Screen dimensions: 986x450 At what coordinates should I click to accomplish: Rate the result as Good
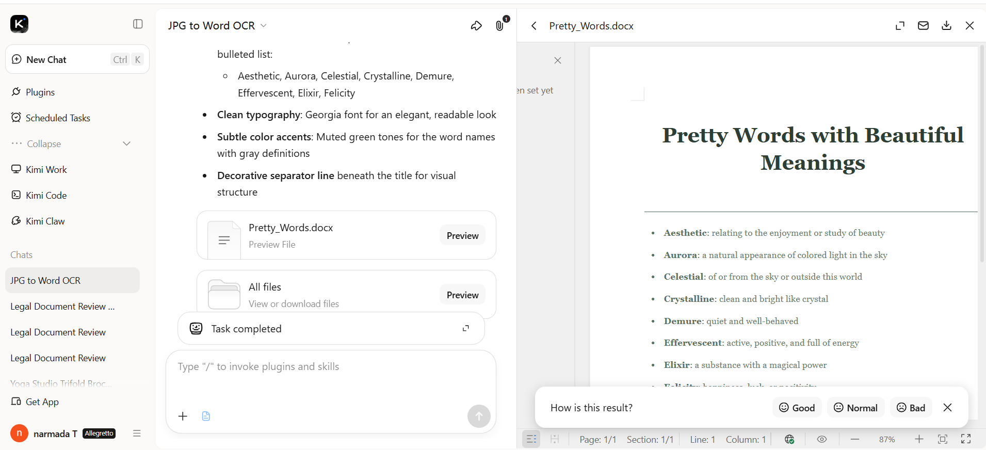(x=797, y=408)
